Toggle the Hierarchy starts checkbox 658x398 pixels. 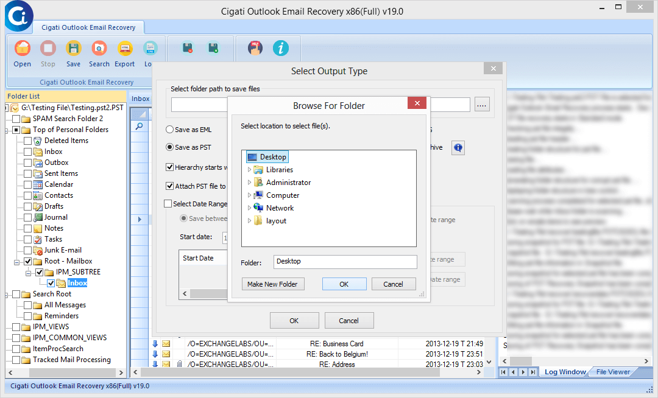click(x=169, y=167)
